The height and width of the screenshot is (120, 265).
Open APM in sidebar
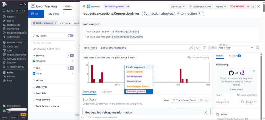click(9, 51)
